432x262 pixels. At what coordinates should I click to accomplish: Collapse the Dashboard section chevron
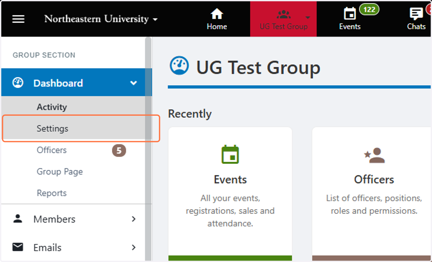click(x=134, y=83)
